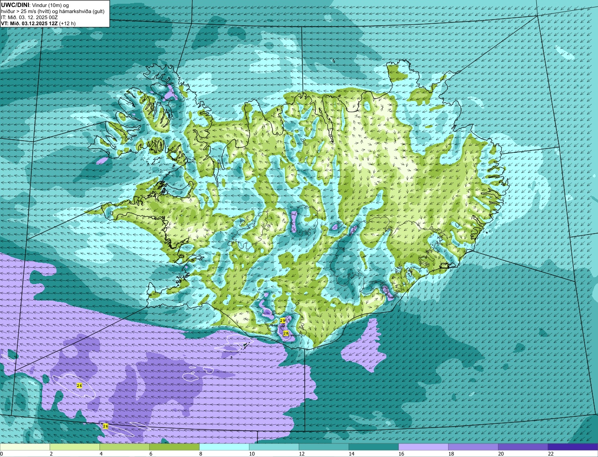598x457 pixels.
Task: Click the yellow 29 gust value marker
Action: [283, 321]
